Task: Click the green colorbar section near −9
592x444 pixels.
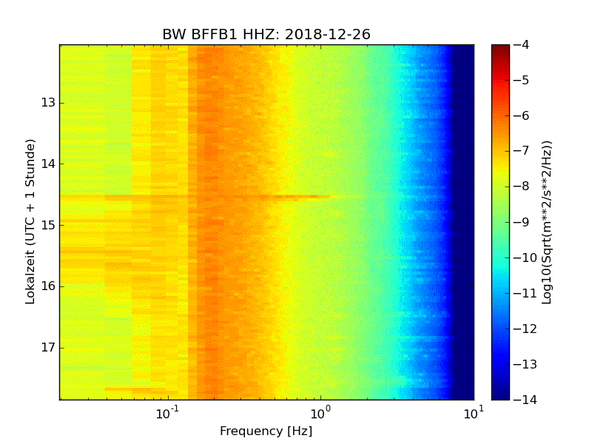Action: (x=500, y=222)
